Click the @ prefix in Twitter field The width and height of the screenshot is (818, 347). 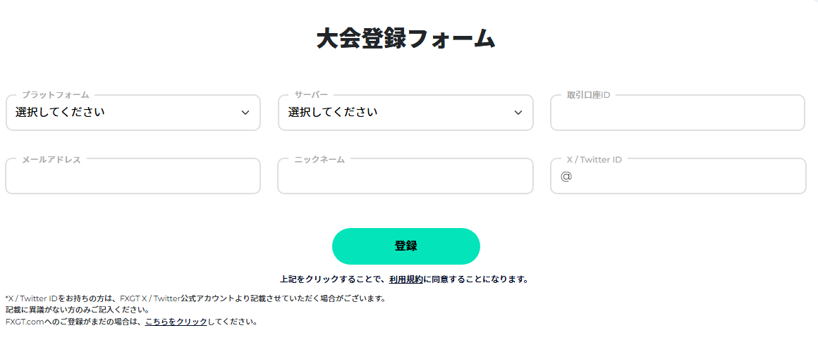pyautogui.click(x=566, y=177)
